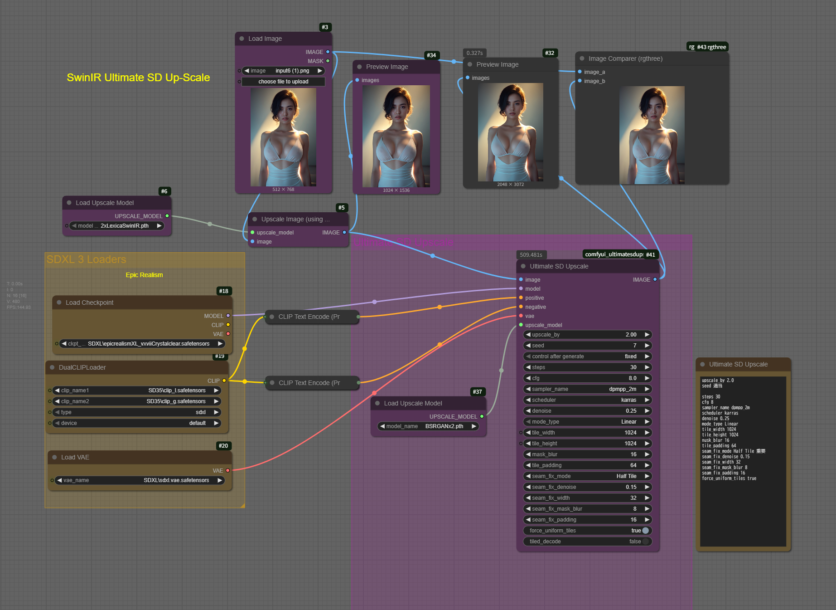This screenshot has height=610, width=836.
Task: Click the 2048 × 3072 preview image thumbnail
Action: [510, 132]
